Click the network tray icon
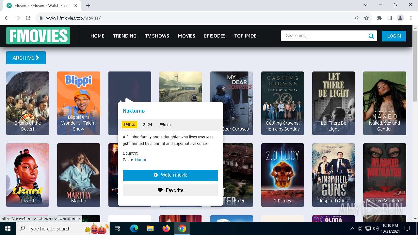This screenshot has width=418, height=235. click(x=368, y=228)
